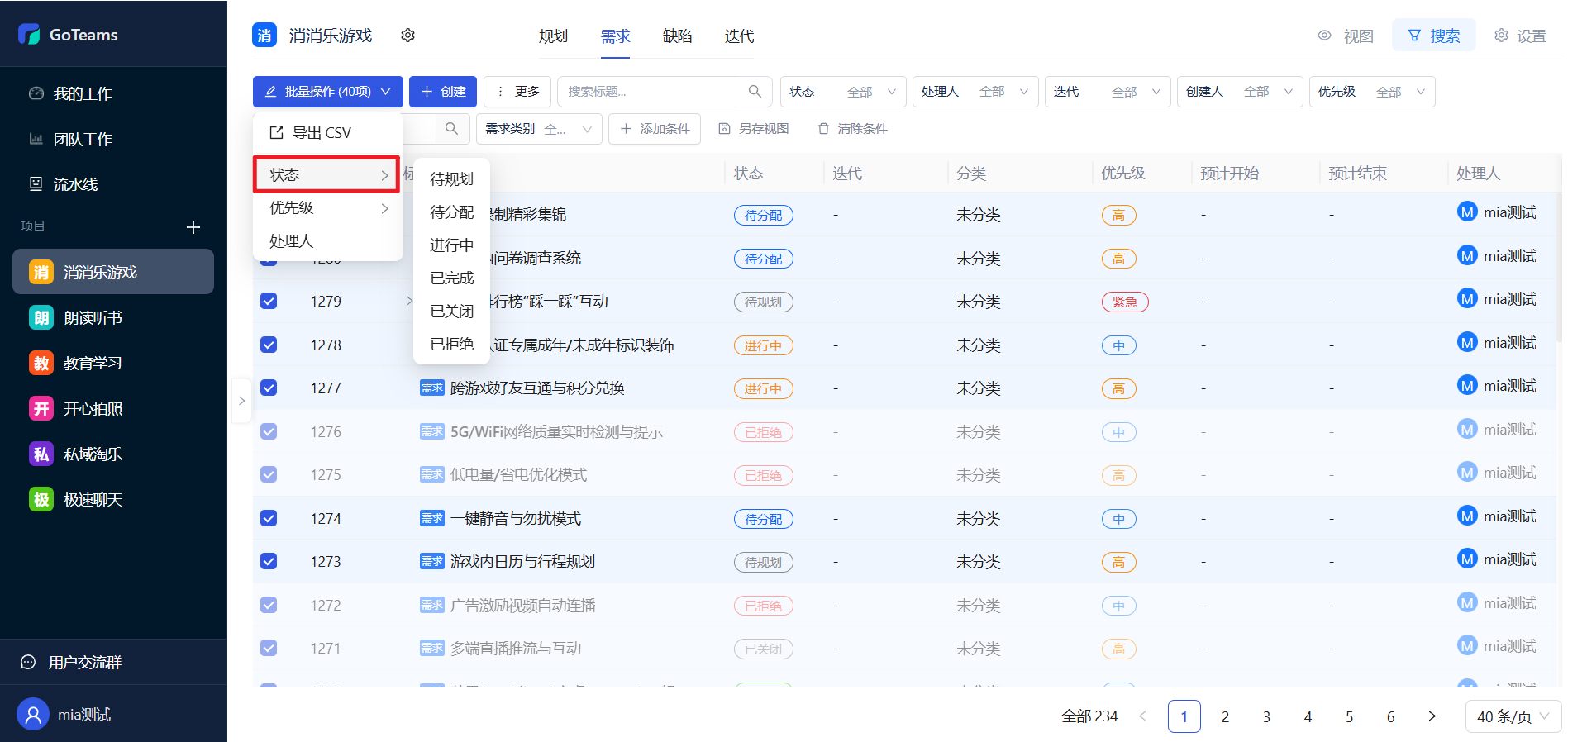Click the 另存视图 save icon

point(724,128)
